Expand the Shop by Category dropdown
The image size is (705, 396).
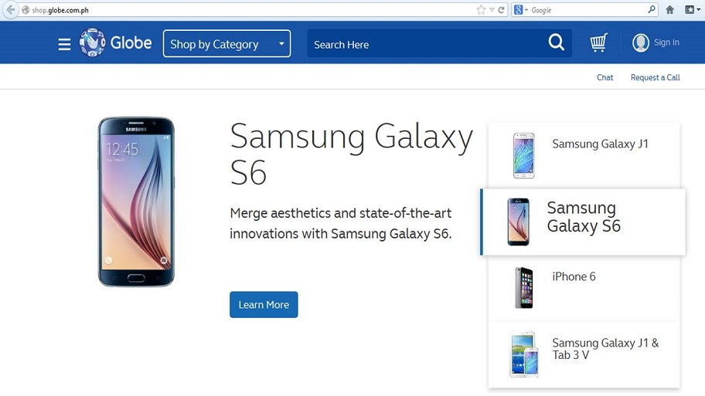click(x=226, y=43)
